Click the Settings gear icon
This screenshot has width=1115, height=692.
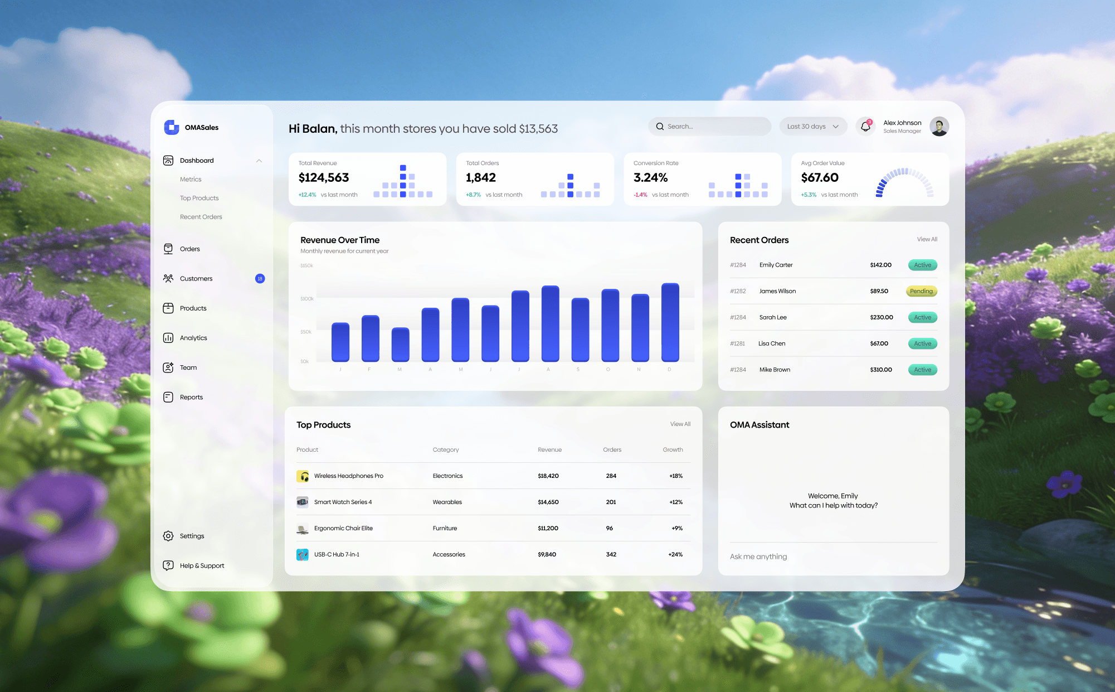(168, 536)
